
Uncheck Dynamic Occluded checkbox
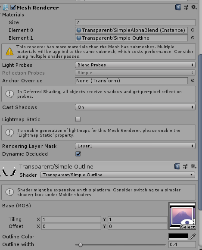(78, 154)
